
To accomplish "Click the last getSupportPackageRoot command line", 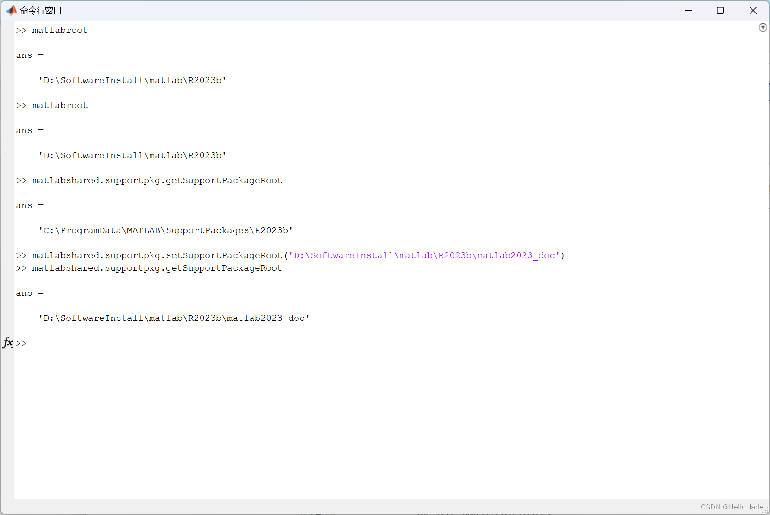I will tap(149, 268).
